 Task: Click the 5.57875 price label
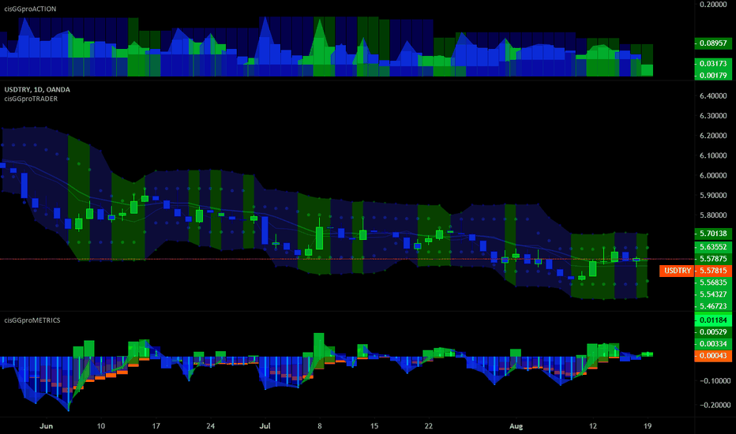click(x=713, y=259)
